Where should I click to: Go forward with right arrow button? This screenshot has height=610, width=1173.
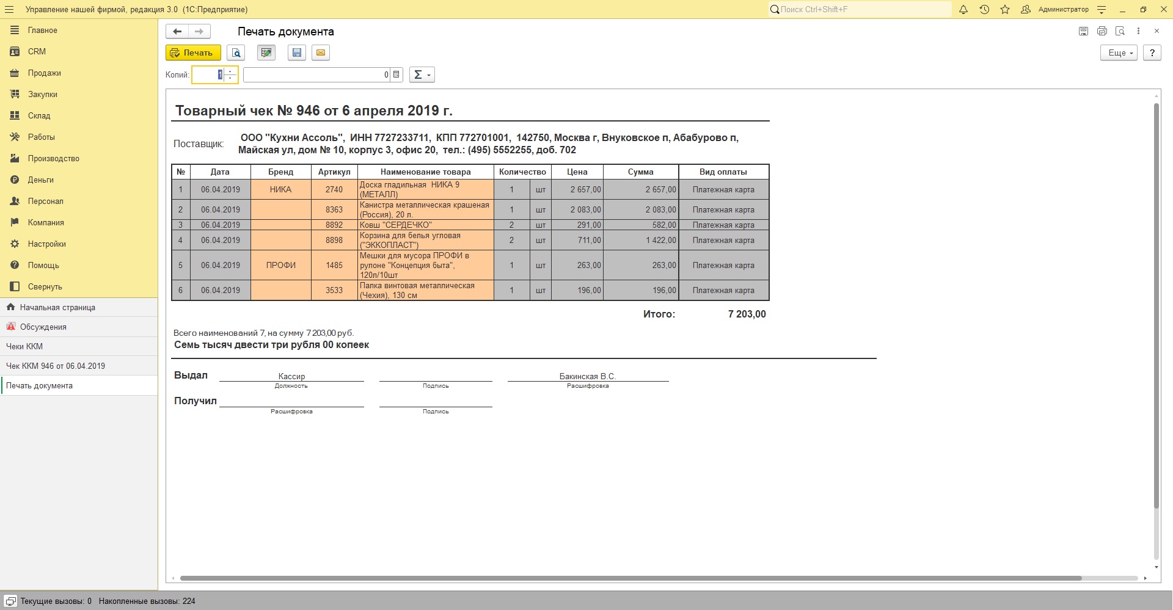pyautogui.click(x=199, y=31)
